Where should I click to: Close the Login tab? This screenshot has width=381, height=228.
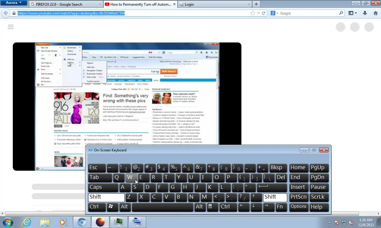click(x=249, y=4)
